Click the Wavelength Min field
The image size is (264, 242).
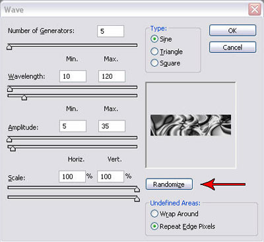(73, 76)
